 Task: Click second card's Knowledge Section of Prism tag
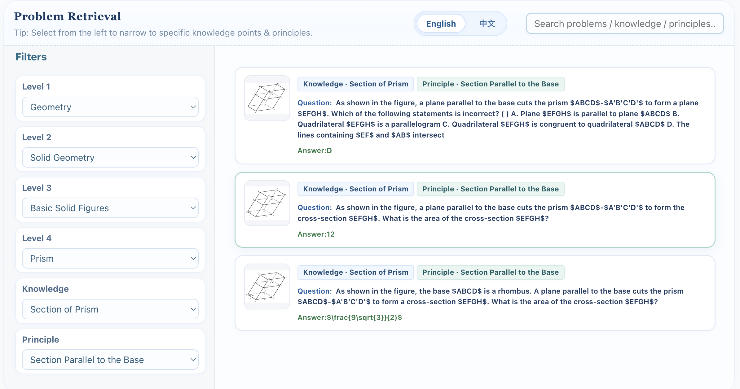pyautogui.click(x=355, y=189)
